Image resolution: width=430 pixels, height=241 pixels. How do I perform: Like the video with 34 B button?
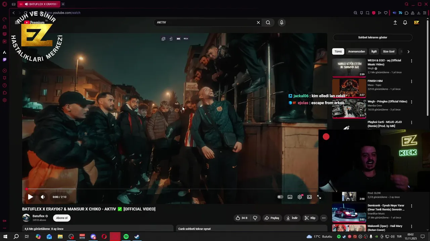[242, 218]
